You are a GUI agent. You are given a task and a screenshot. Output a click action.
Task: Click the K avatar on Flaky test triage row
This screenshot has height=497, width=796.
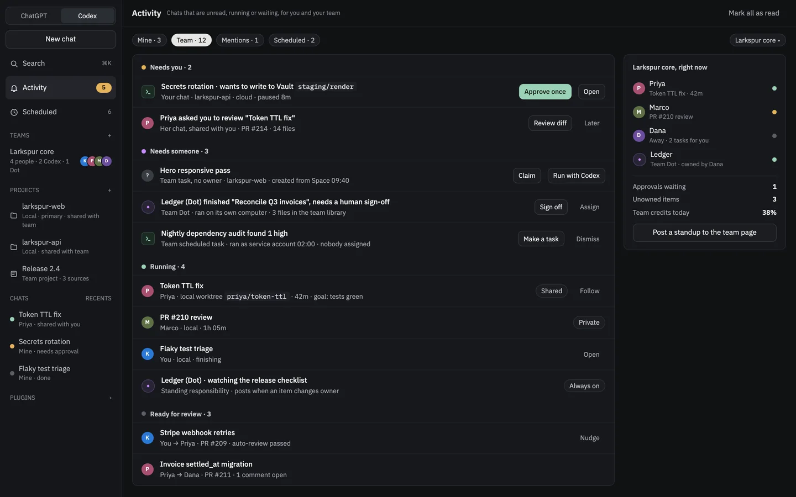point(148,354)
